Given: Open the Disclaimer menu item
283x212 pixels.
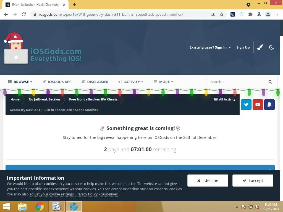Looking at the screenshot, I should (x=95, y=82).
